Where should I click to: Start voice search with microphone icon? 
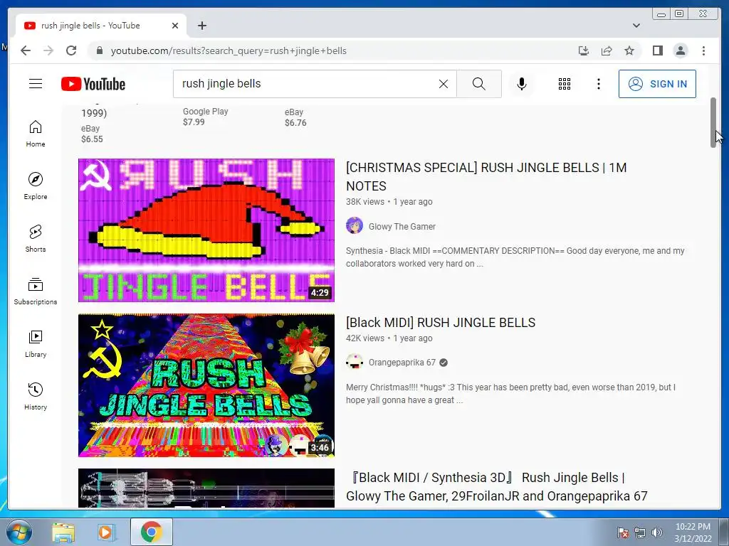[522, 84]
